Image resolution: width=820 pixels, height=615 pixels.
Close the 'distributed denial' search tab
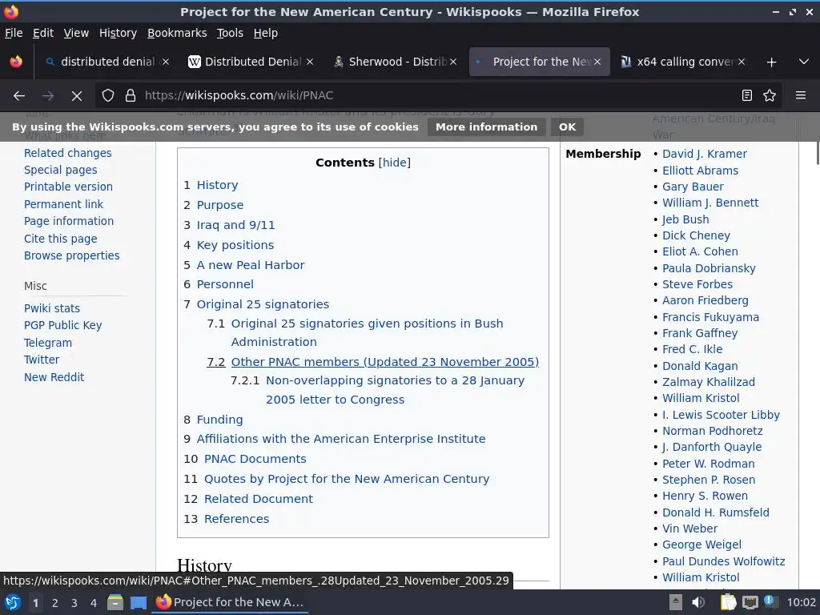tap(165, 62)
